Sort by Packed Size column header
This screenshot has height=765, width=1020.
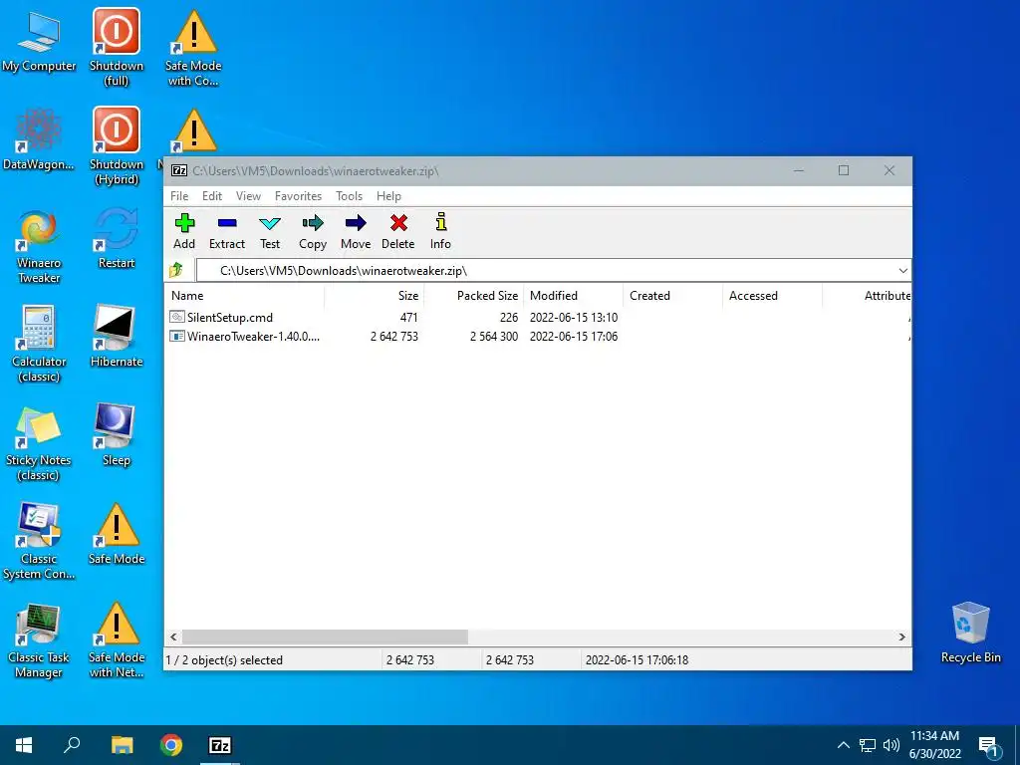tap(473, 295)
